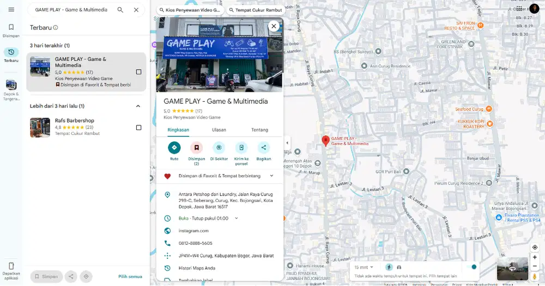Click the Di Sekitar nearby icon
The height and width of the screenshot is (286, 545).
(219, 148)
